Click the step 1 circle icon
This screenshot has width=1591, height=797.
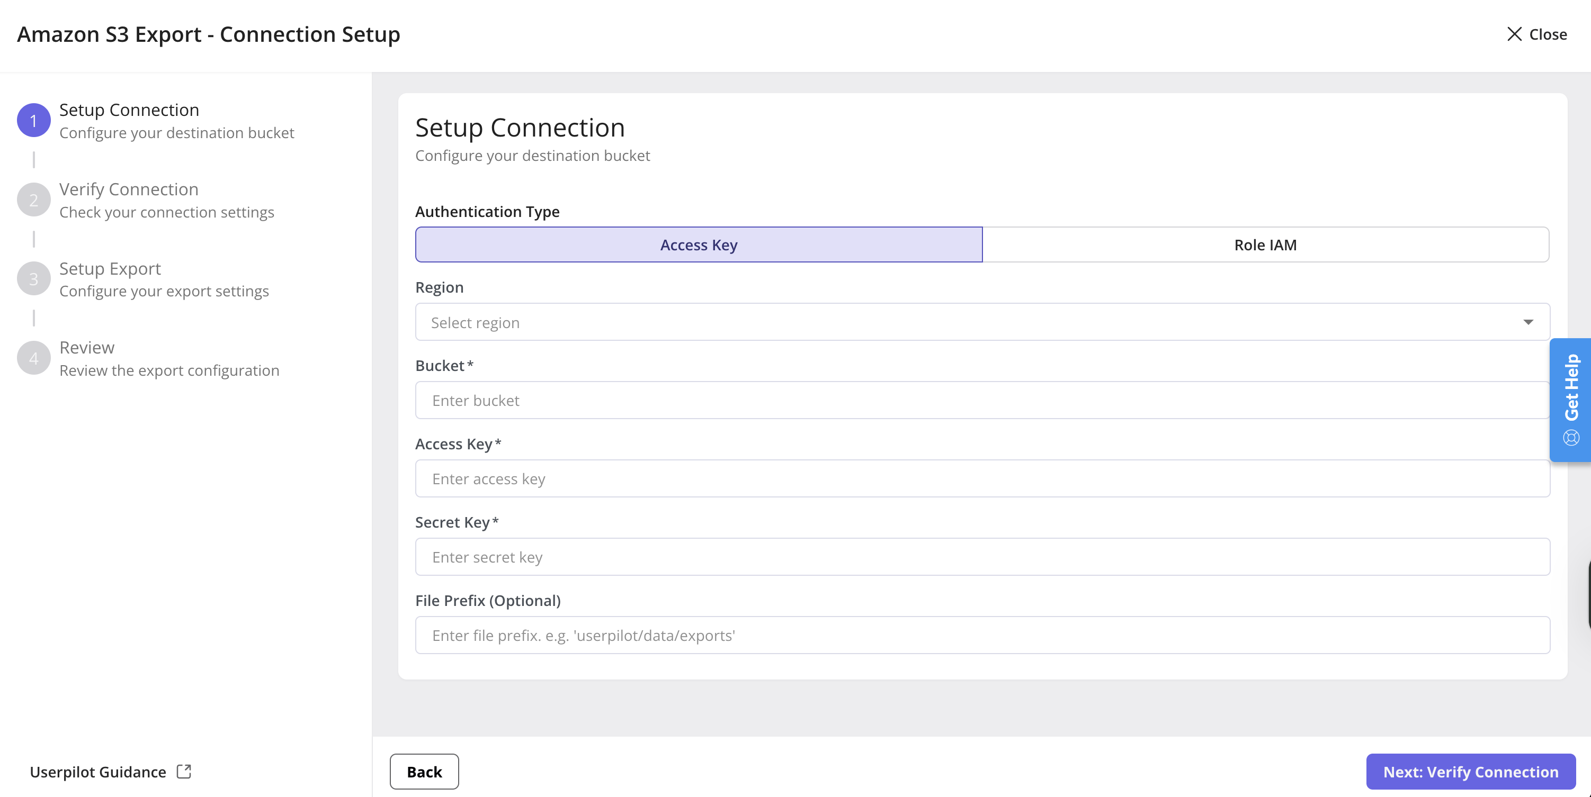pyautogui.click(x=33, y=120)
